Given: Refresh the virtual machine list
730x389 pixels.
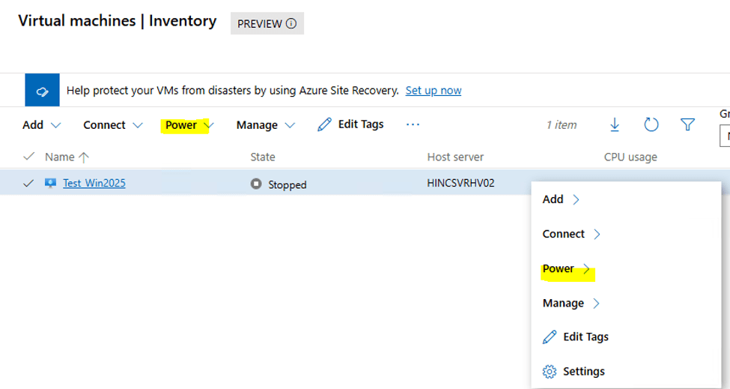Looking at the screenshot, I should pyautogui.click(x=651, y=124).
